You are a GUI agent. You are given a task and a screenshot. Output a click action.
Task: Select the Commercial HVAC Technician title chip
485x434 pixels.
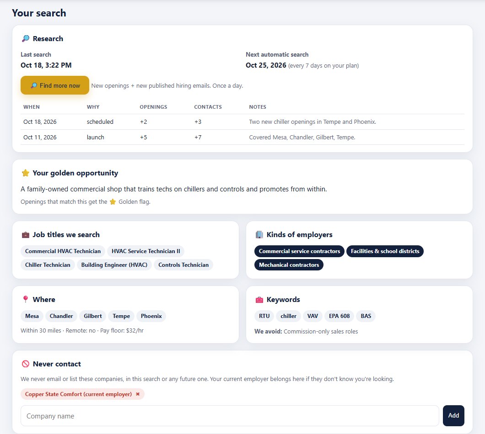63,251
